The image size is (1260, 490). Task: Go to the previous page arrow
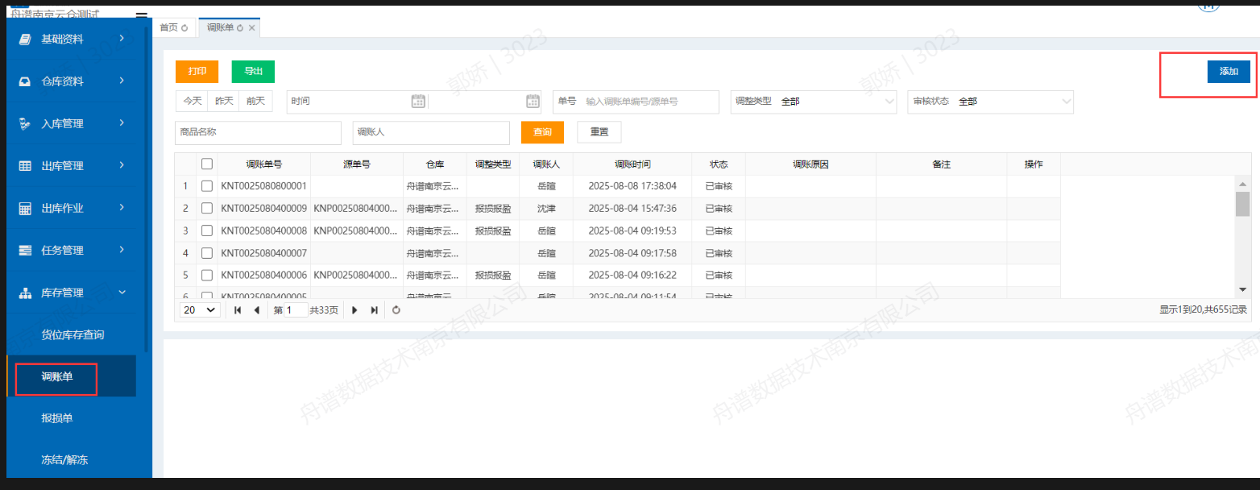pos(257,310)
